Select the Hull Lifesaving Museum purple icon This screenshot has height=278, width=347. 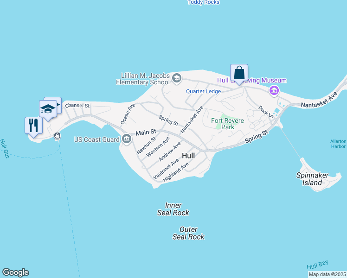274,91
